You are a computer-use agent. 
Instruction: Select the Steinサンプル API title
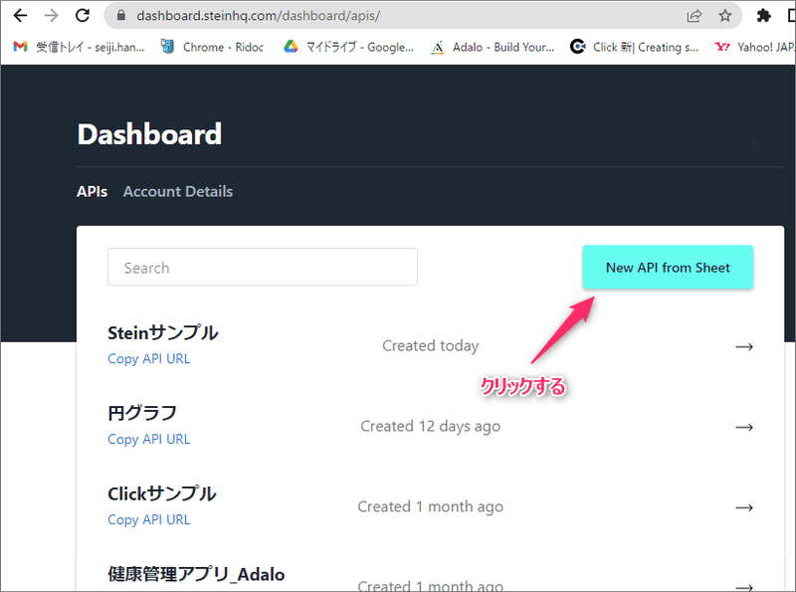(x=163, y=333)
